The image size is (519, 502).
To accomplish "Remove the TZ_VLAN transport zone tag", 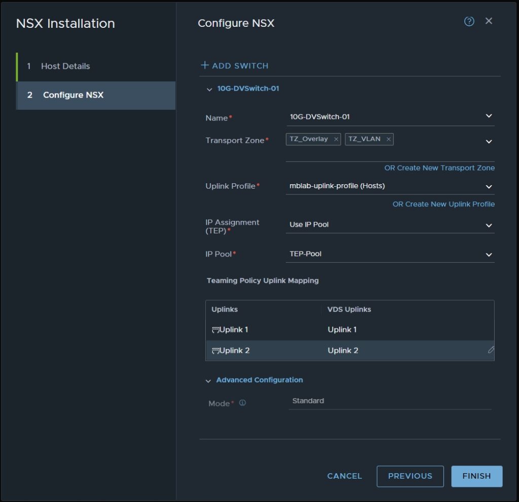I will pos(389,139).
